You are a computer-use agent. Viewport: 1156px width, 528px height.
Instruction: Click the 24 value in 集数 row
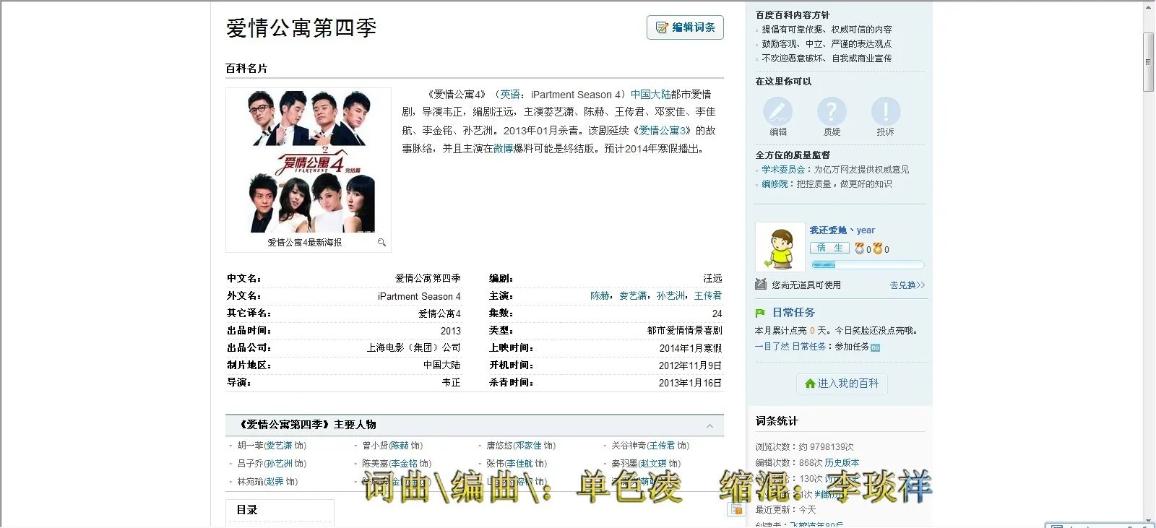pyautogui.click(x=717, y=313)
